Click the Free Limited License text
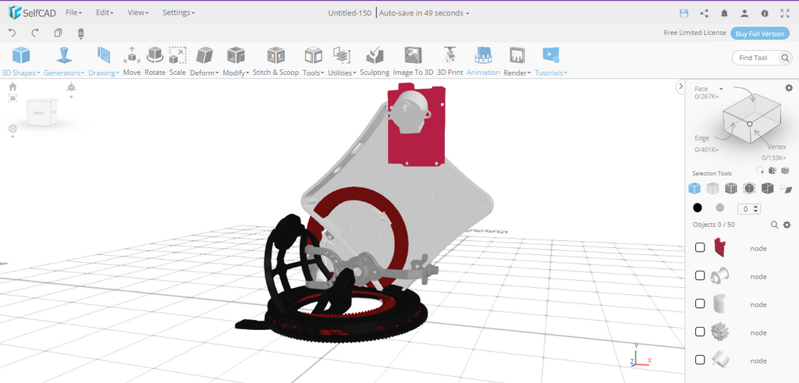Image resolution: width=799 pixels, height=383 pixels. click(694, 33)
